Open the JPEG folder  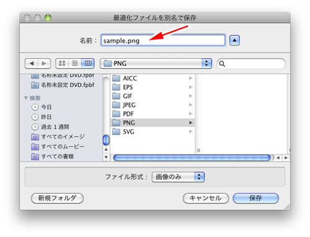coord(153,105)
